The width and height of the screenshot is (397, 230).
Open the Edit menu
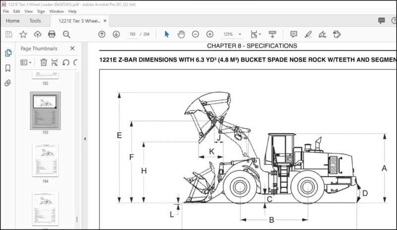coord(16,11)
